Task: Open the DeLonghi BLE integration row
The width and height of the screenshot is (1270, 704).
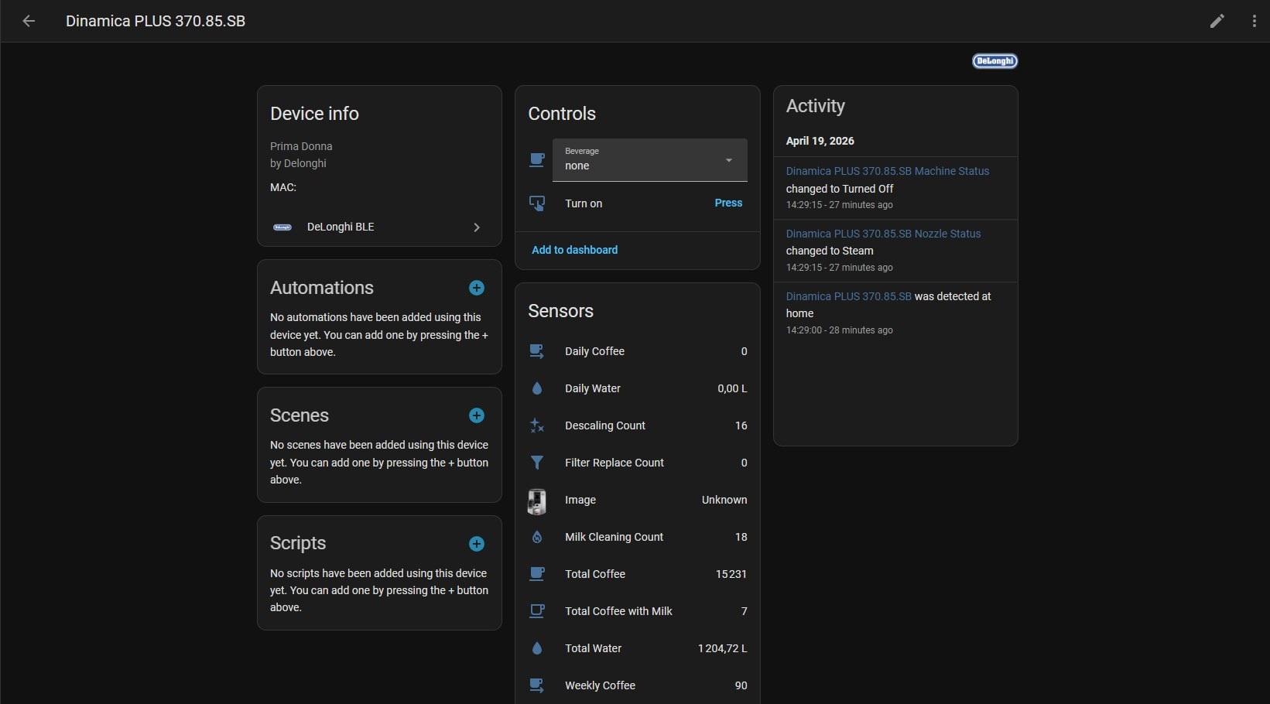Action: (379, 227)
